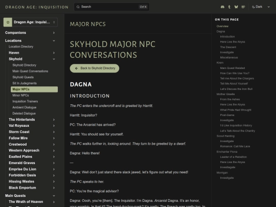276x207 pixels.
Task: Open the Bluesky butterfly icon
Action: (x=236, y=7)
